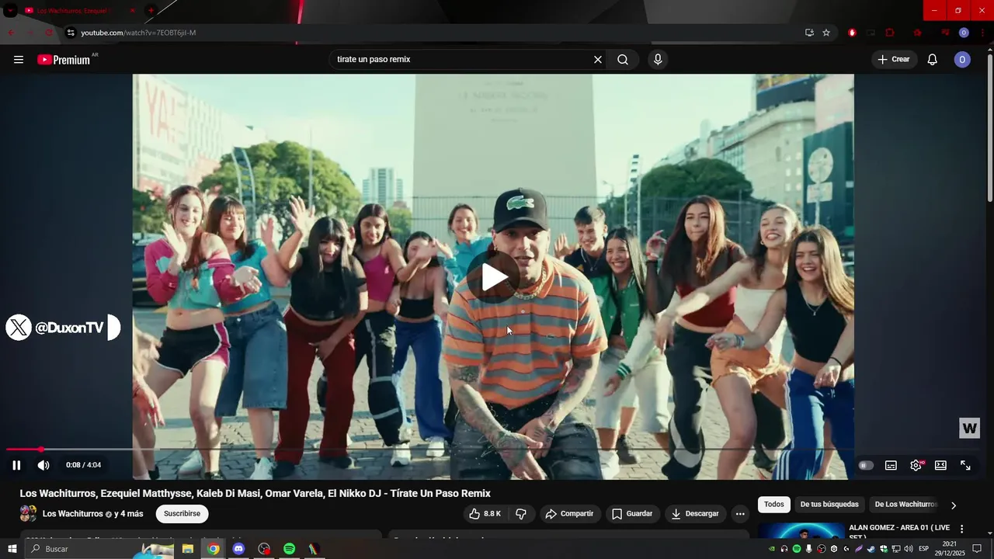The image size is (994, 559).
Task: Select the De tus búsquedas chip
Action: coord(829,505)
